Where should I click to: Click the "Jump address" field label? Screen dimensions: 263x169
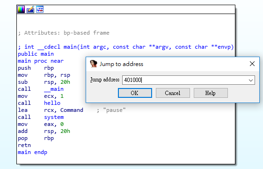click(105, 80)
